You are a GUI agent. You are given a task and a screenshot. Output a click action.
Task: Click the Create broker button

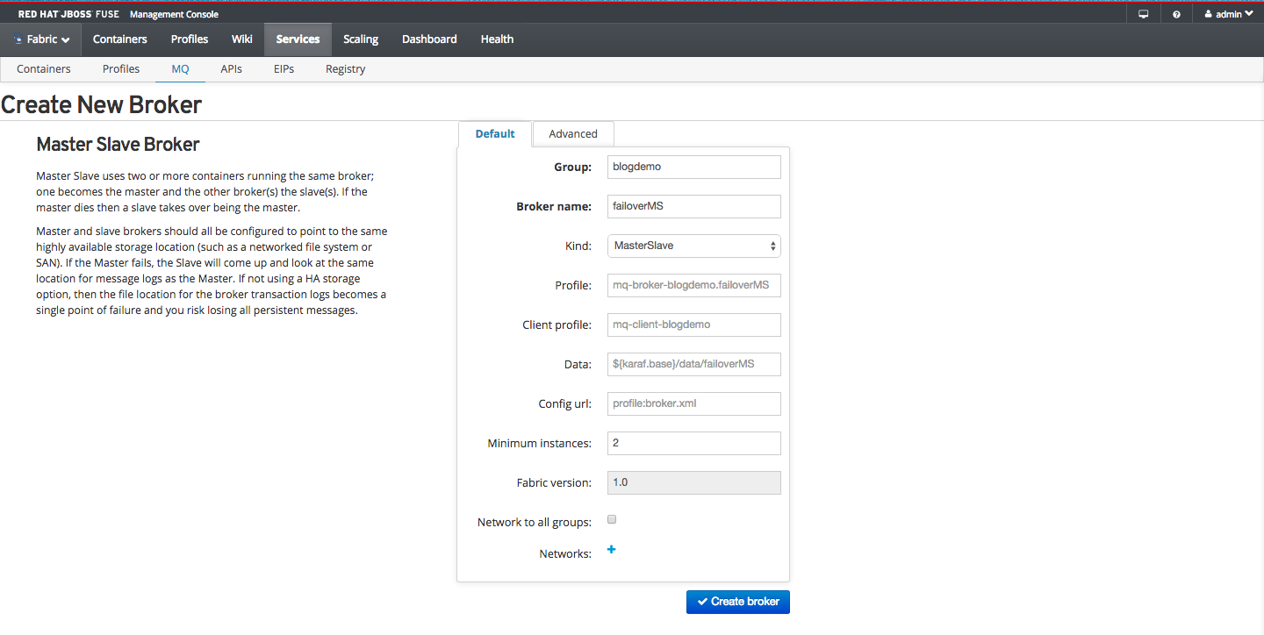[x=738, y=602]
